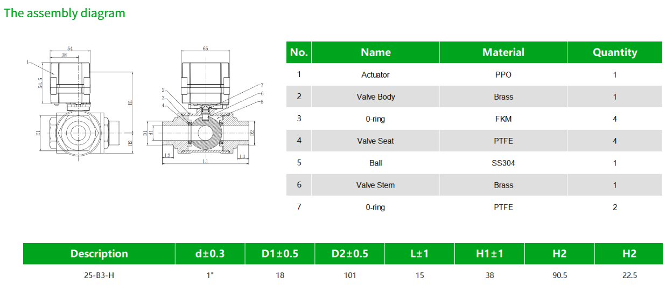Select the "H1±1" column header
666x291 pixels.
489,254
